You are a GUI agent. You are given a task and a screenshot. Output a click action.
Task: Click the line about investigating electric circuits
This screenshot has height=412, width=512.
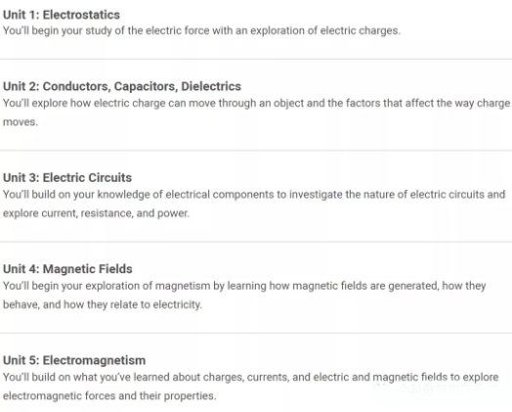coord(254,195)
